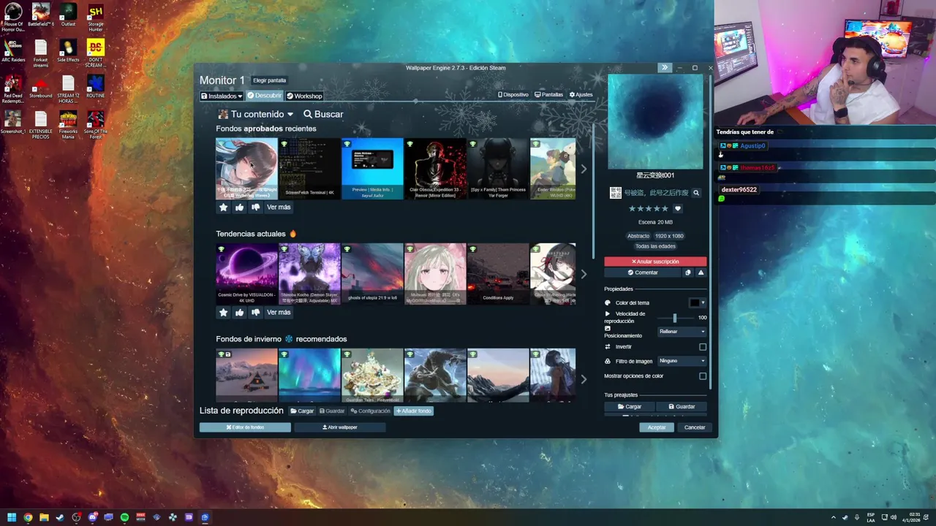This screenshot has height=526, width=936.
Task: Click Guardar under Tus preajustes
Action: point(682,407)
